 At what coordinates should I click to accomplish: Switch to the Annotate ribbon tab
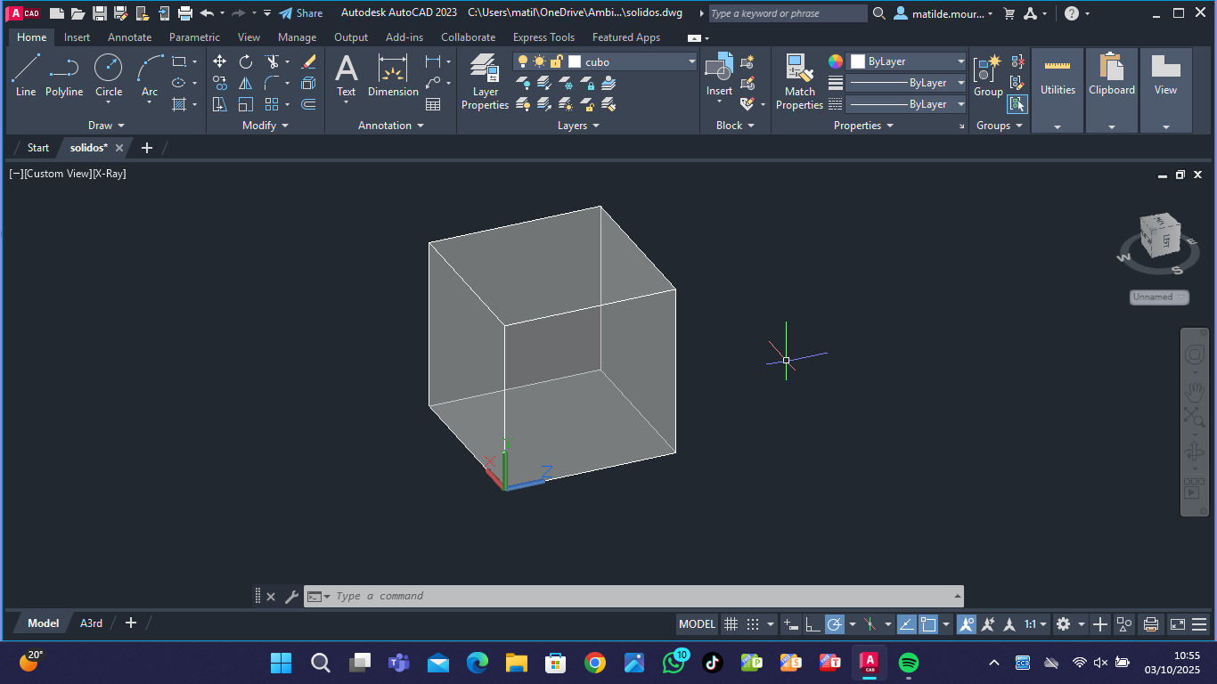(129, 37)
